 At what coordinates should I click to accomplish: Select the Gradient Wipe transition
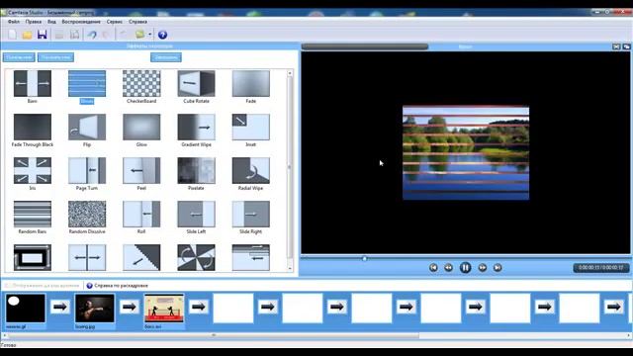tap(196, 128)
